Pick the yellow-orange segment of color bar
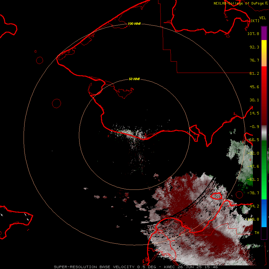Viewport: 269px width, 269px height. [x=264, y=53]
